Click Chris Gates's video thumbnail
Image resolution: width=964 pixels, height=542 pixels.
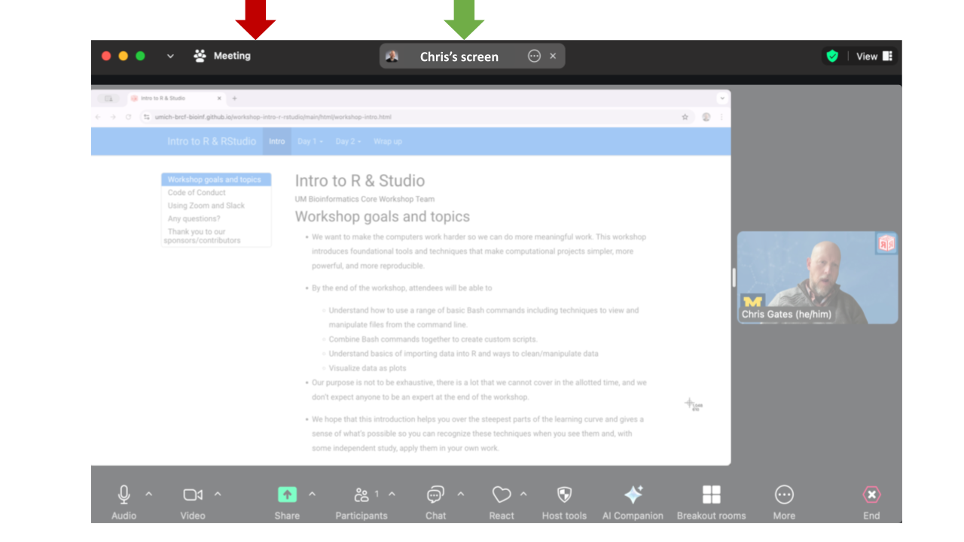[x=817, y=277]
